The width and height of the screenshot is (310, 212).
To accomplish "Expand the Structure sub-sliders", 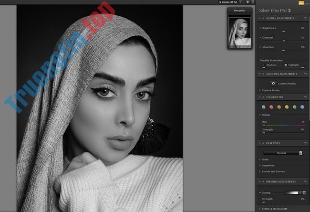I will coord(260,47).
